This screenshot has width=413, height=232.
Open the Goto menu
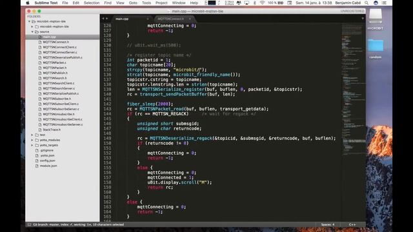click(x=133, y=3)
